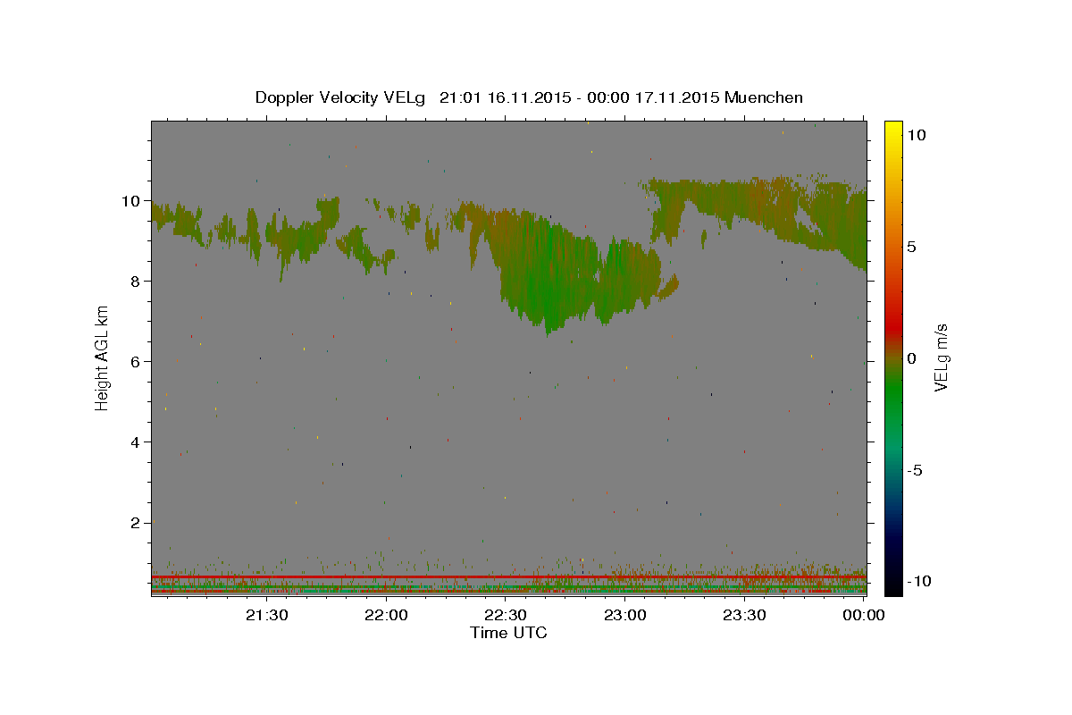Image resolution: width=1072 pixels, height=715 pixels.
Task: Click the 21:30 time tick label
Action: pos(267,615)
